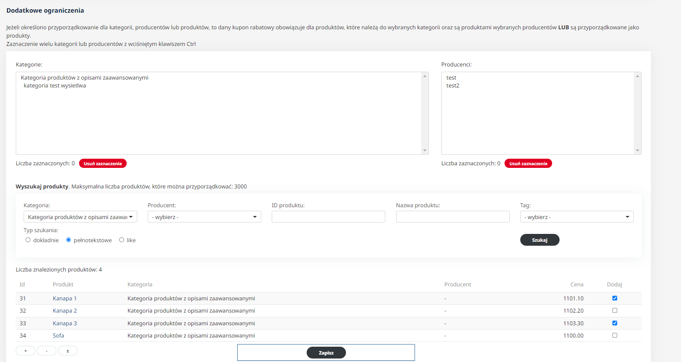Open the Tag dropdown

pos(577,217)
